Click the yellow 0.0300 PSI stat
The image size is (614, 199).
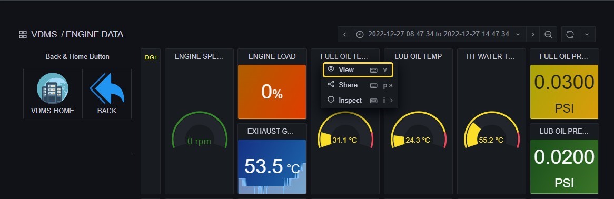tap(565, 92)
